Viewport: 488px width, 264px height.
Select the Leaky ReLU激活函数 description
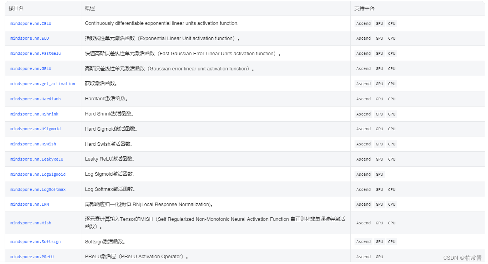[x=110, y=159]
